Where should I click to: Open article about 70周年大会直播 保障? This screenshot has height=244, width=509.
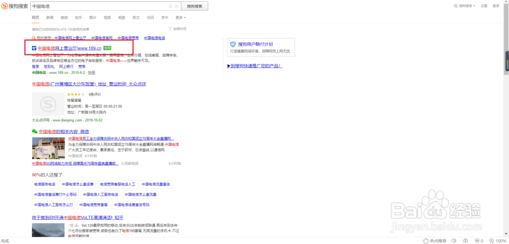coord(121,139)
